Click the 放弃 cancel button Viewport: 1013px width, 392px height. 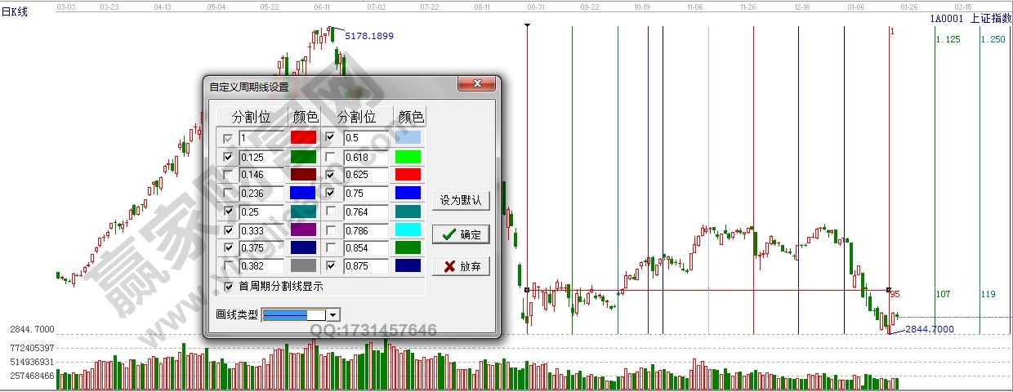[461, 265]
